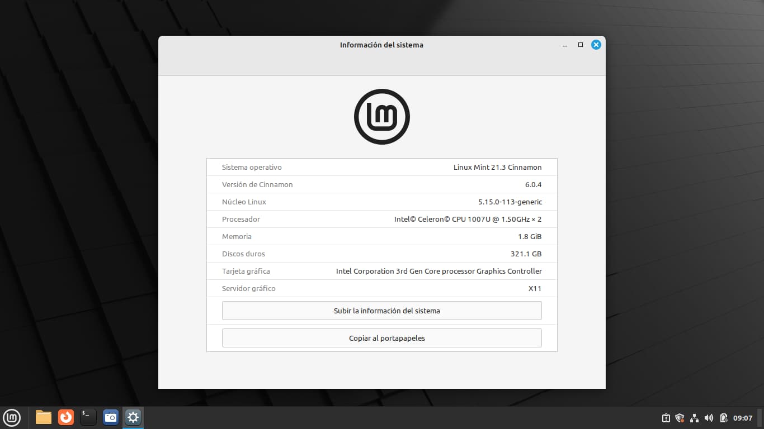Select the System Settings gear taskbar item
Screen dimensions: 764x429
133,417
